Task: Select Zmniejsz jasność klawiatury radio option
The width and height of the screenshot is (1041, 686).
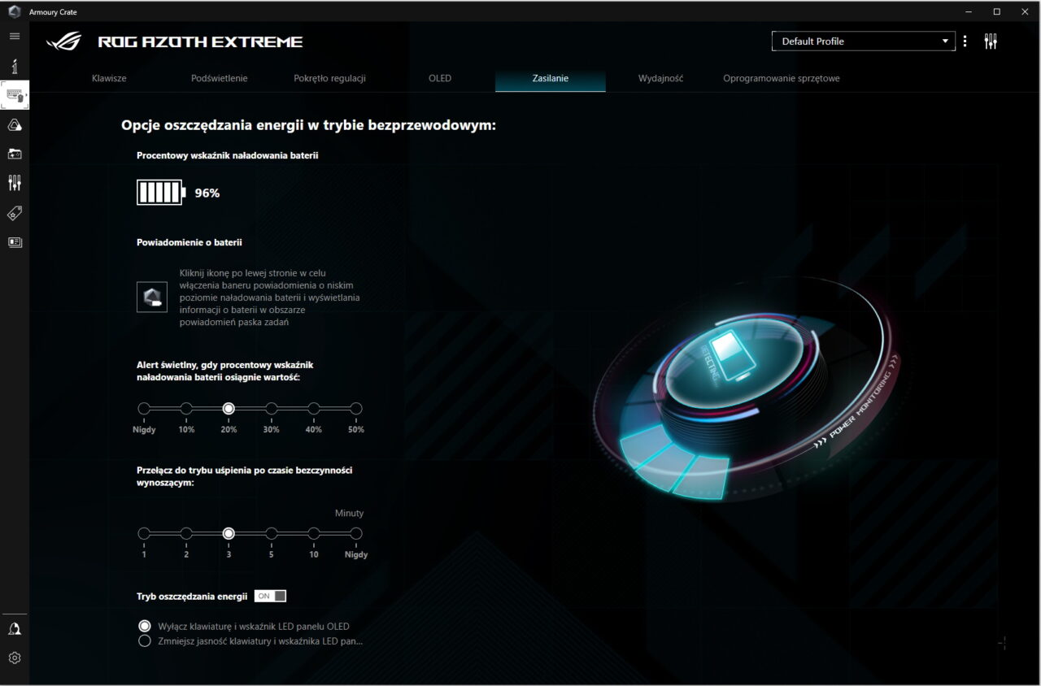Action: coord(145,640)
